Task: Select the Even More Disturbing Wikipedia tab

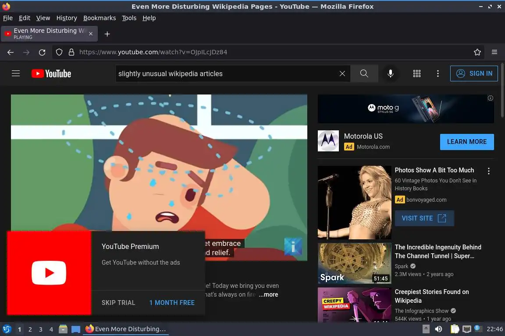Action: point(49,34)
